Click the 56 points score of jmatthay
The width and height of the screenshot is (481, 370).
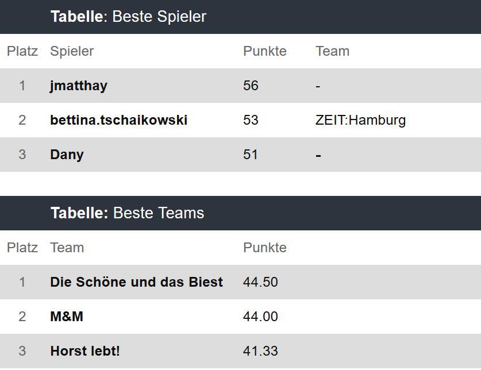pyautogui.click(x=251, y=86)
